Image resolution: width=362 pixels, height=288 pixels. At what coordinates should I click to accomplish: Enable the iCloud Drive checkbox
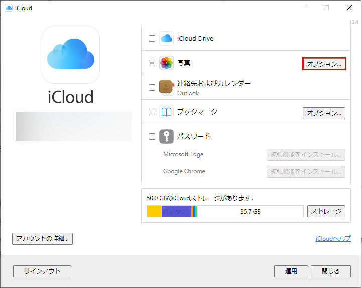coord(152,38)
